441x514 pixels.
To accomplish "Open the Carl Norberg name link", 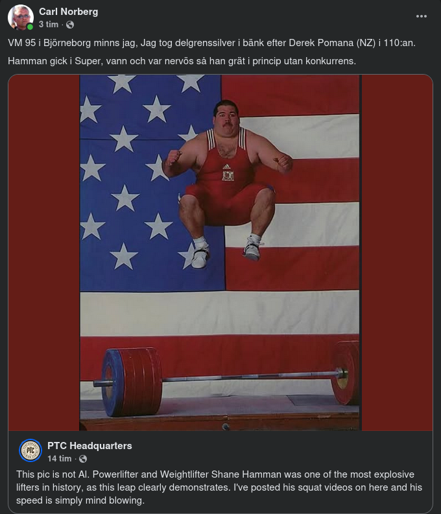I will (69, 12).
